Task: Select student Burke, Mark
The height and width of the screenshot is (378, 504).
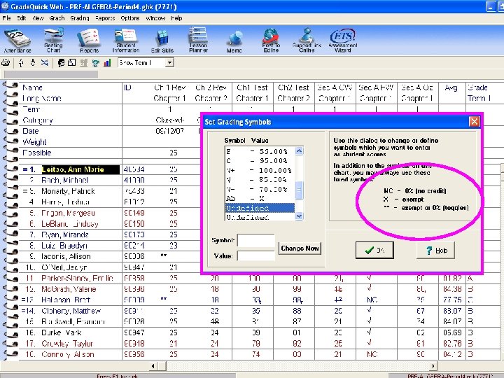Action: (x=62, y=332)
